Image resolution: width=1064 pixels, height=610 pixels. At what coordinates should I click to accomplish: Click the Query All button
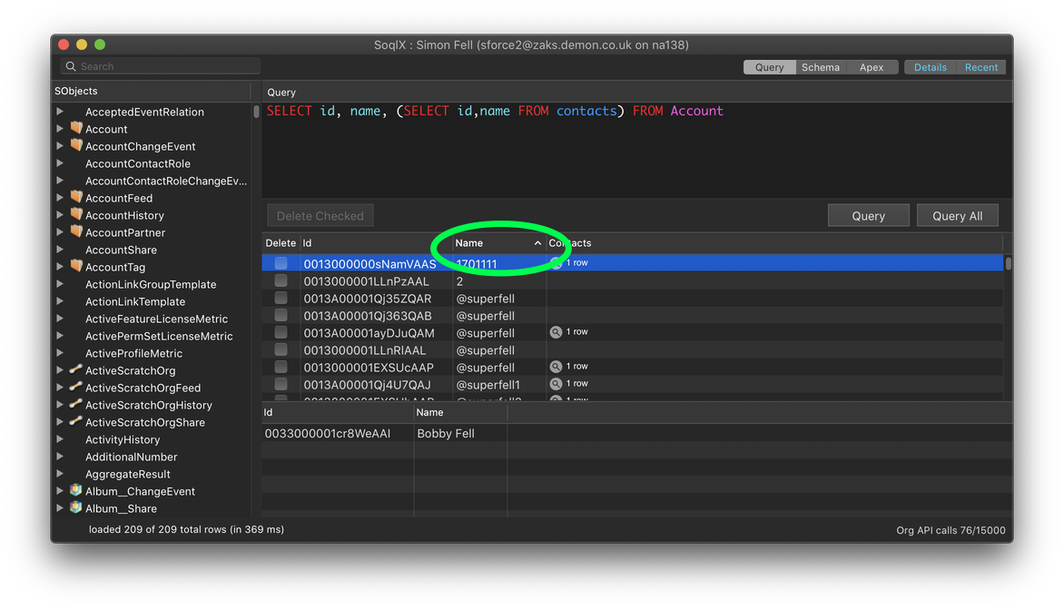[958, 216]
